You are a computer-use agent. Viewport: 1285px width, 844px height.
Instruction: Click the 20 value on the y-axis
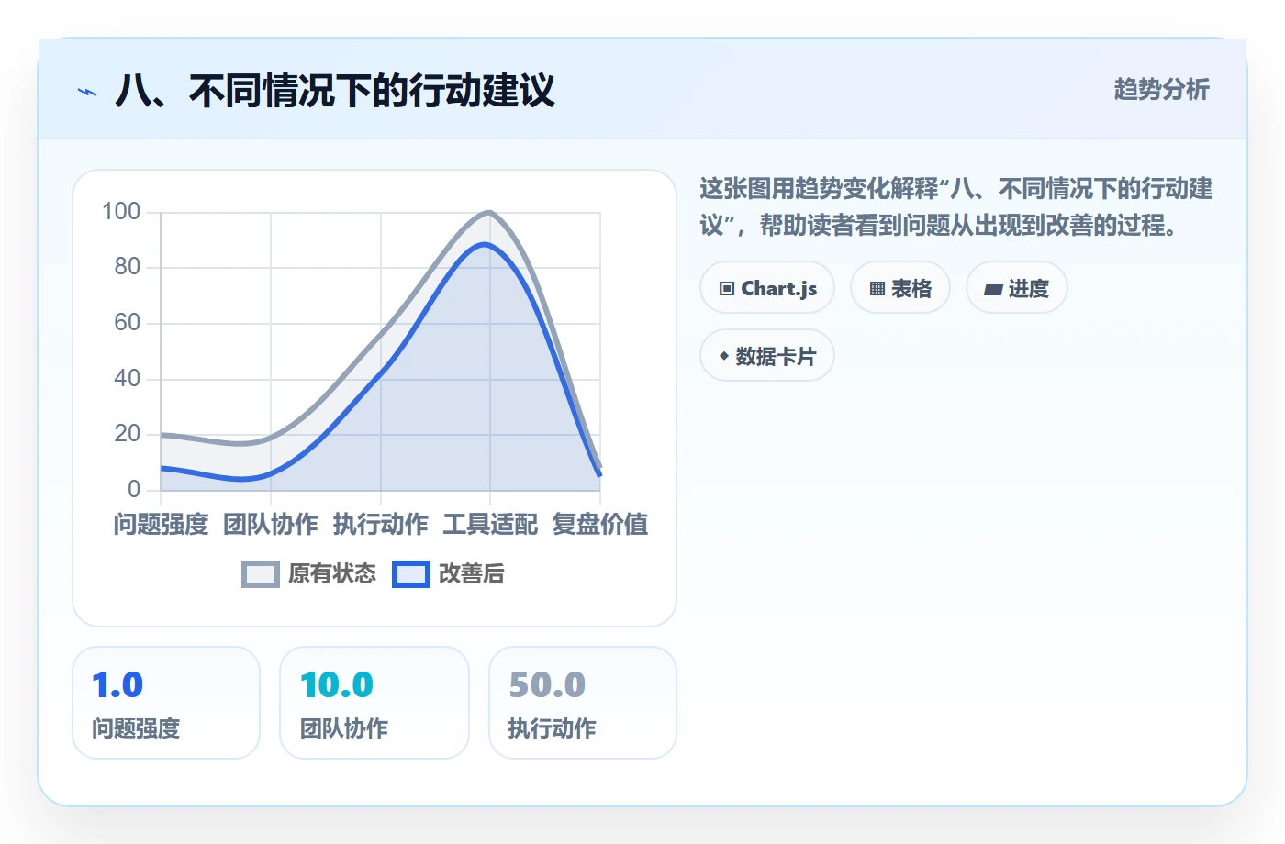tap(128, 434)
